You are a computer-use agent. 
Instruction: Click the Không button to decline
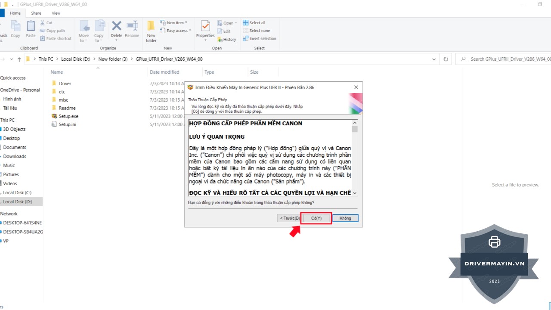tap(345, 218)
